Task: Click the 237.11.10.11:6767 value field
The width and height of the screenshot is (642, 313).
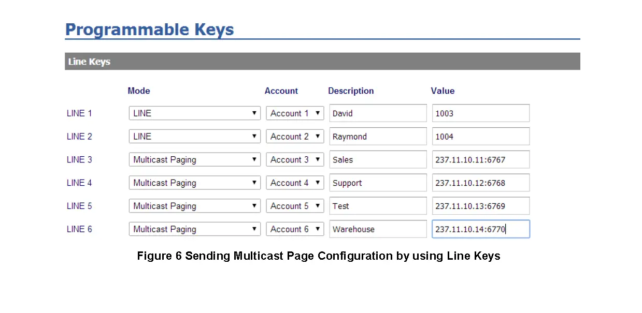Action: (480, 159)
